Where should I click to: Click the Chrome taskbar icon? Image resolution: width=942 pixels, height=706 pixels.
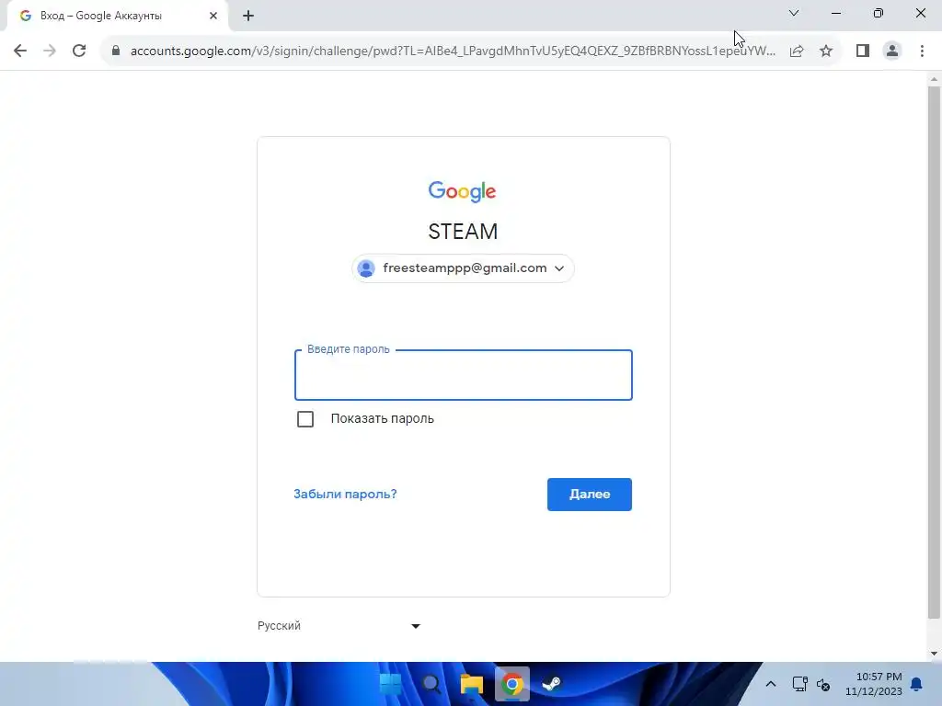coord(511,684)
